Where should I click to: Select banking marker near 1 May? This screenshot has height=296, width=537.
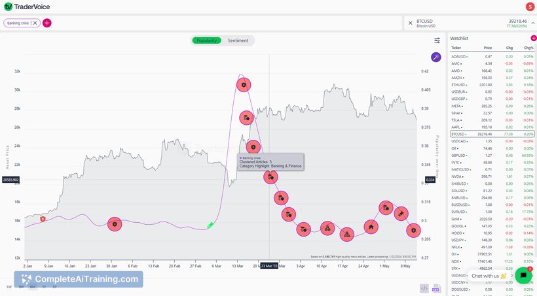coord(386,208)
